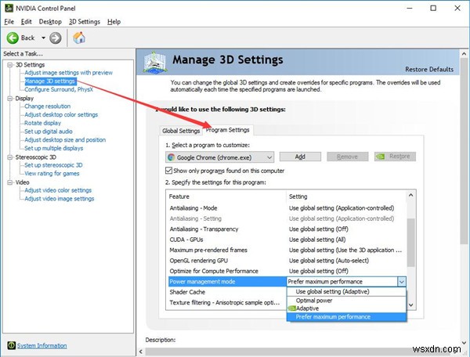Click Restore Defaults link
The image size is (470, 357).
[x=429, y=69]
